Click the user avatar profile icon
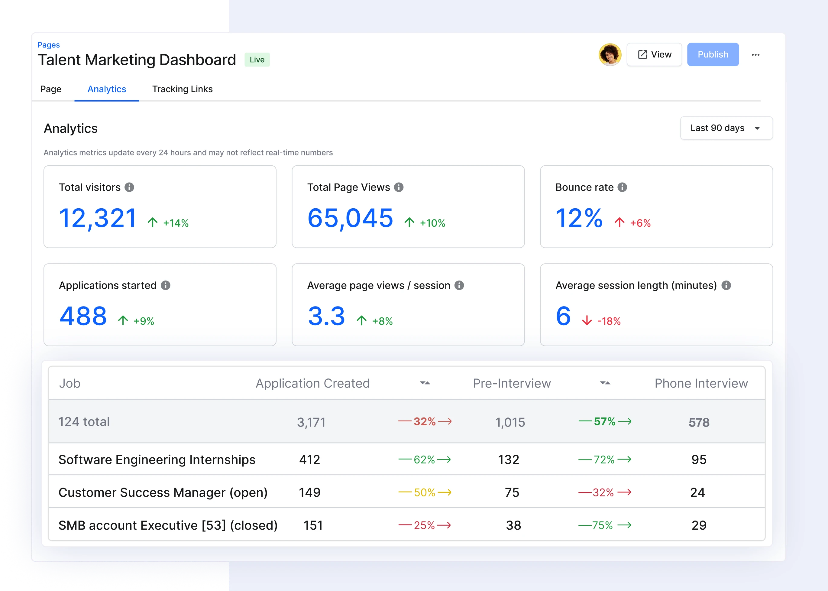This screenshot has height=591, width=828. coord(610,54)
